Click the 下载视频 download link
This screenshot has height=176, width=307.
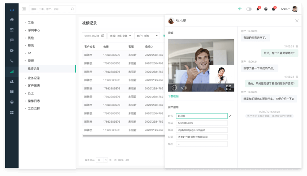(173, 96)
